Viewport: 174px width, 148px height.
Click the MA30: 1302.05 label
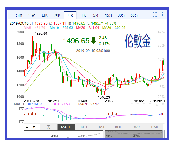tap(114, 28)
